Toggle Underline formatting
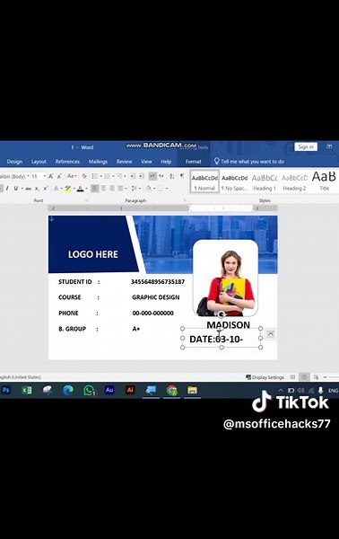 click(x=15, y=189)
